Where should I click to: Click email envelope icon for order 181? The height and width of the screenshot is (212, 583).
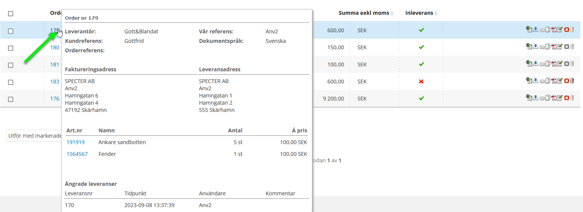coord(542,64)
